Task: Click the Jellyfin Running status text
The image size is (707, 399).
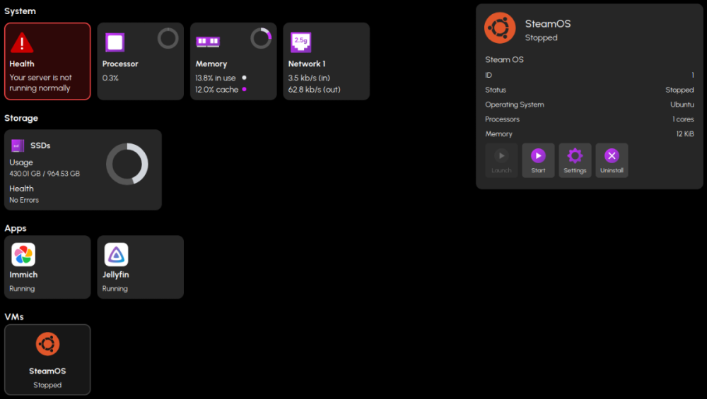Action: point(115,288)
